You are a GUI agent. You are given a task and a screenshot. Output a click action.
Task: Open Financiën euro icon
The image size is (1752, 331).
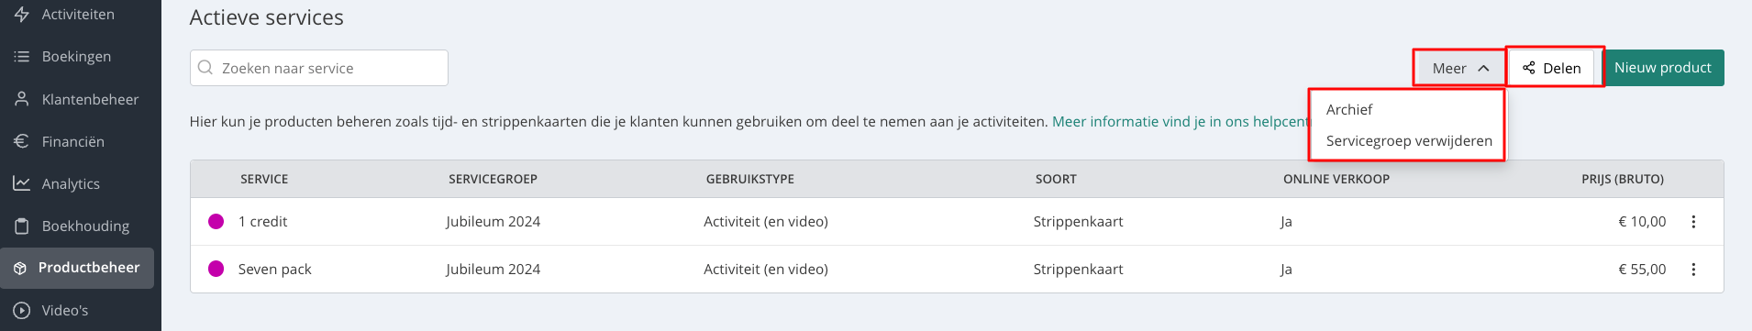coord(21,141)
